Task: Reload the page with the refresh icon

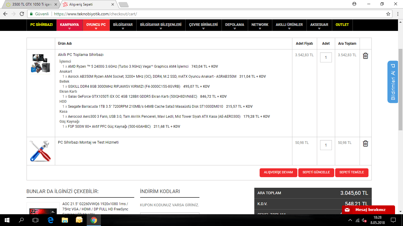Action: (22, 14)
